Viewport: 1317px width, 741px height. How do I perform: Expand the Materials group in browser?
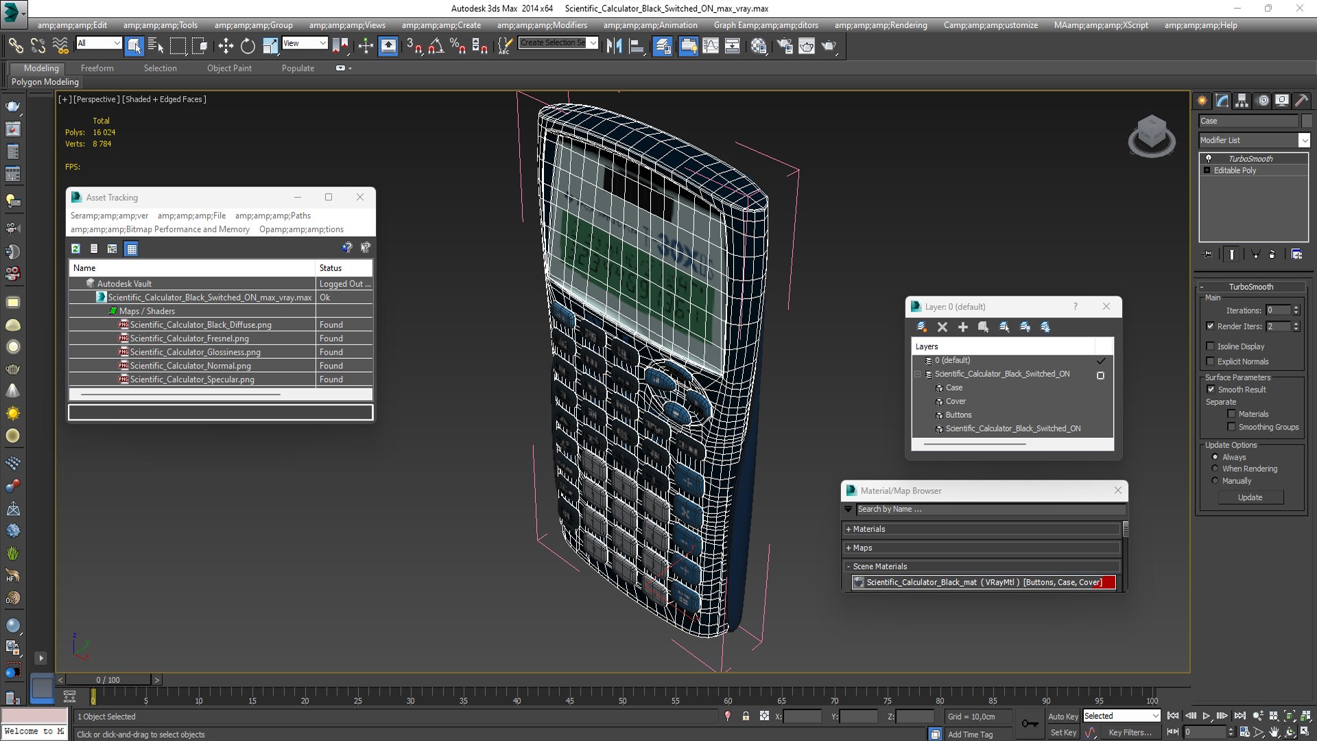point(982,529)
